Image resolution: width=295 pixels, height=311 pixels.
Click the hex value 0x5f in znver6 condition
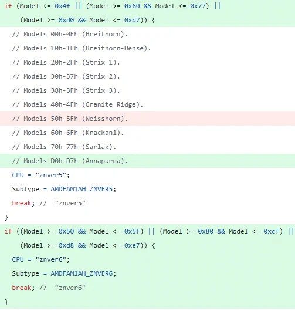pyautogui.click(x=132, y=231)
